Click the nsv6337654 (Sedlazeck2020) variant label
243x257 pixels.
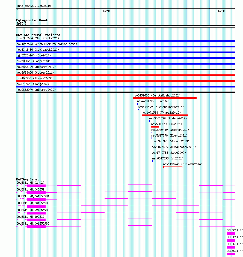38,38
